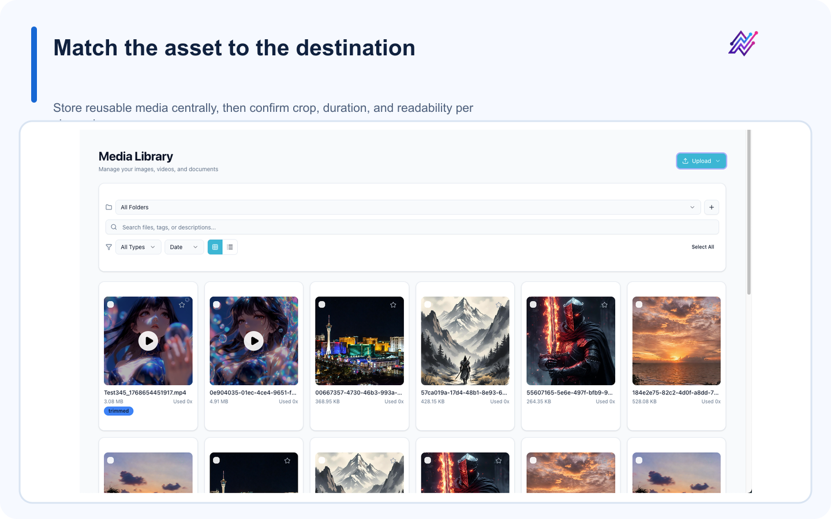This screenshot has width=831, height=519.
Task: Open the All Types dropdown
Action: click(138, 247)
